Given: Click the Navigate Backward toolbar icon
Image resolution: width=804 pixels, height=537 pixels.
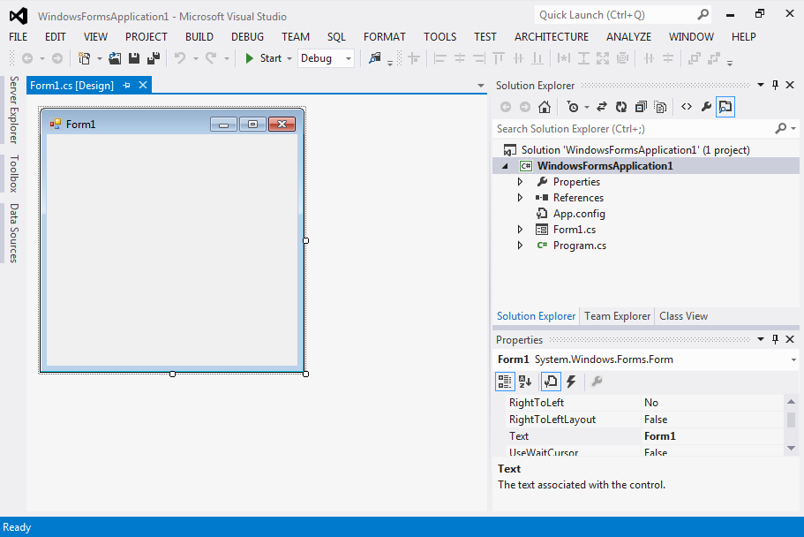Looking at the screenshot, I should (27, 58).
